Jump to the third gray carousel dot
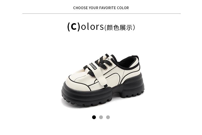This screenshot has height=135, width=202. tap(108, 117)
